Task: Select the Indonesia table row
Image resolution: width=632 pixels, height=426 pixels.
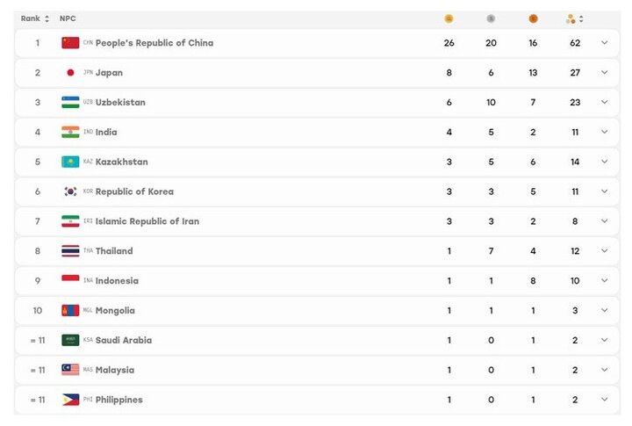Action: (317, 280)
